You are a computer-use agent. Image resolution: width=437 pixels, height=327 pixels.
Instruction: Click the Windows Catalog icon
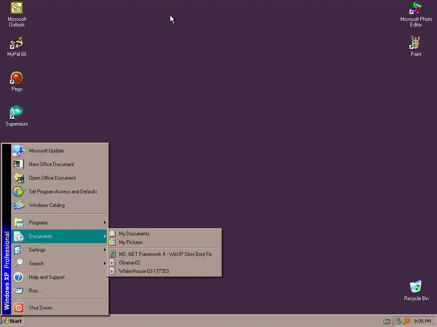coord(19,205)
